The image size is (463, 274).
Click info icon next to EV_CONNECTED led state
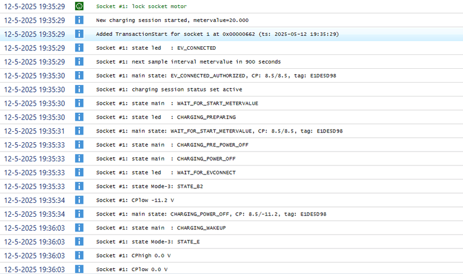[x=80, y=47]
